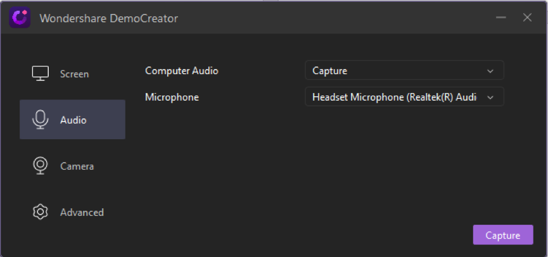The height and width of the screenshot is (257, 548).
Task: Close the DemoCreator window
Action: 527,18
